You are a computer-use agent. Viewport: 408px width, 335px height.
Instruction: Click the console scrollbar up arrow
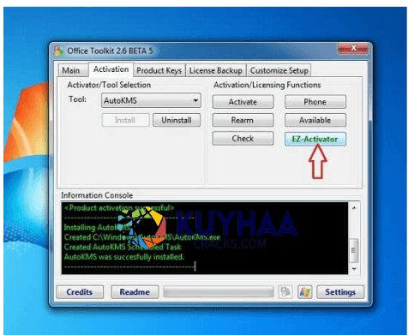354,208
